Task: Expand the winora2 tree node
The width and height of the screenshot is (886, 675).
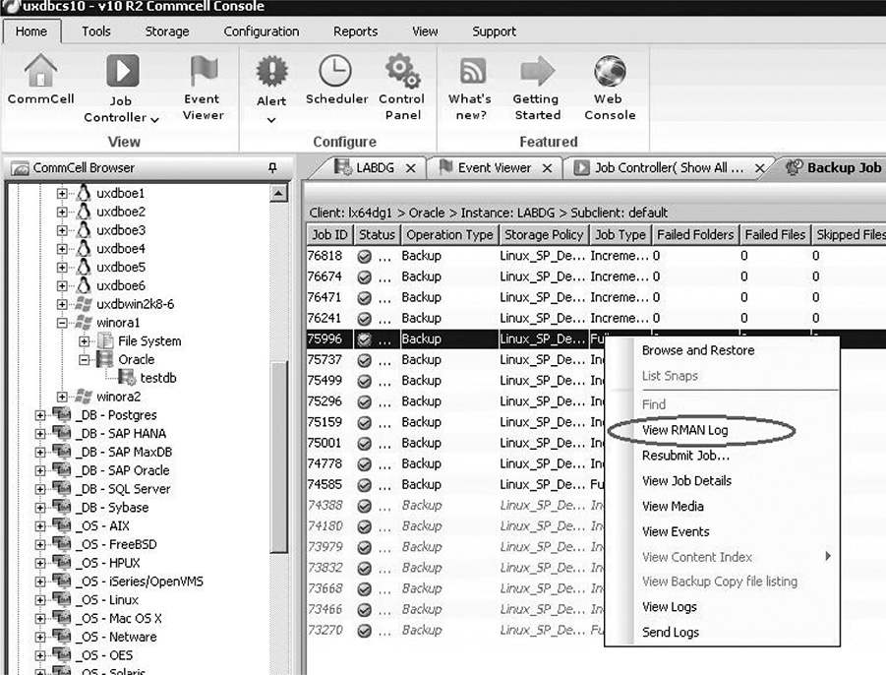Action: [62, 397]
